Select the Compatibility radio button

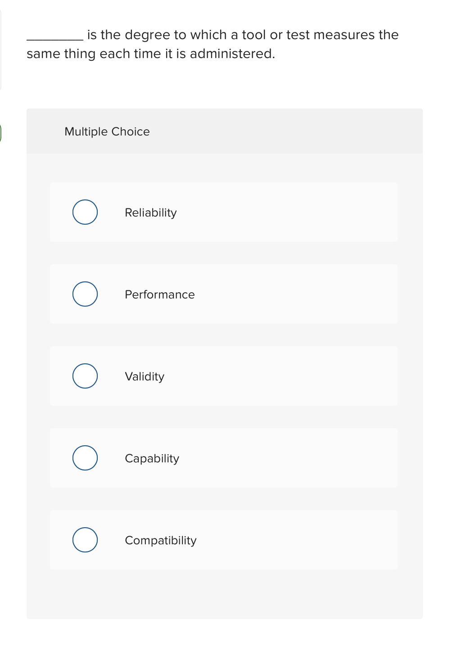click(85, 540)
